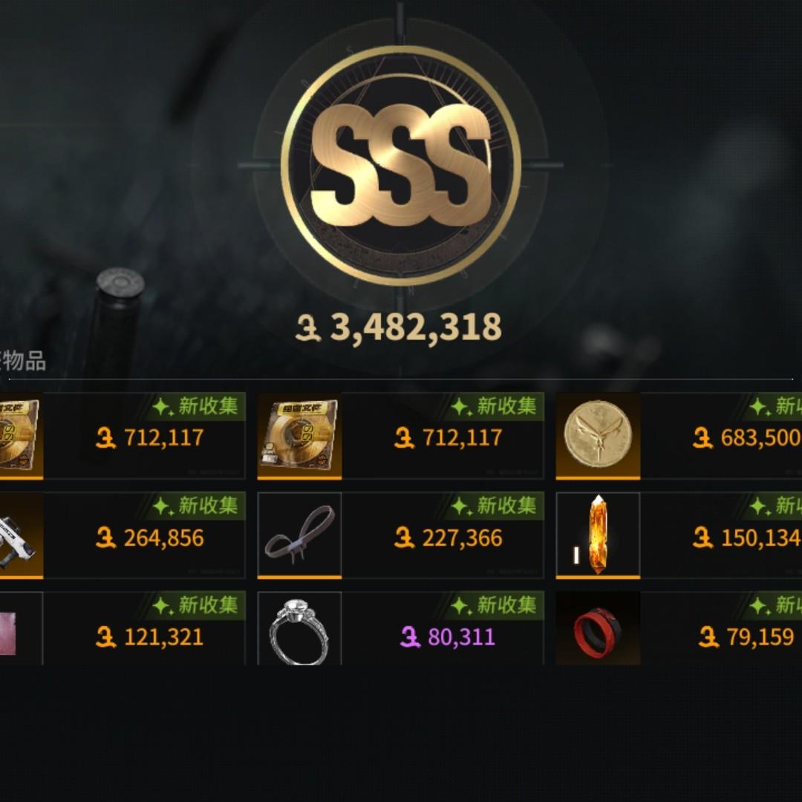Image resolution: width=802 pixels, height=802 pixels.
Task: Select the white pistol item icon
Action: (x=21, y=535)
